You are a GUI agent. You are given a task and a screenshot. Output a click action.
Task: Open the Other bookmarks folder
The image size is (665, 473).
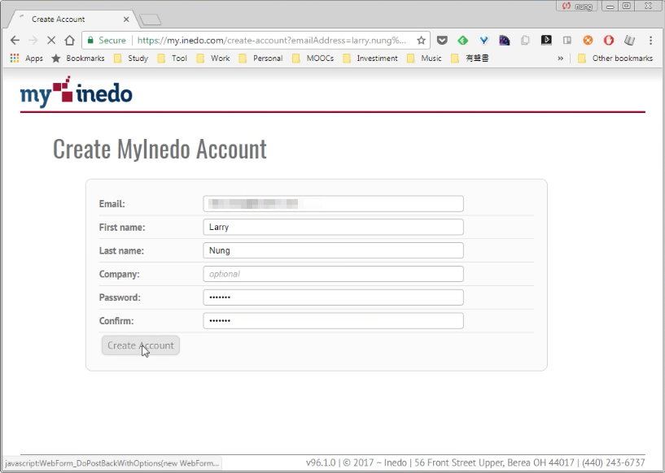pos(615,58)
